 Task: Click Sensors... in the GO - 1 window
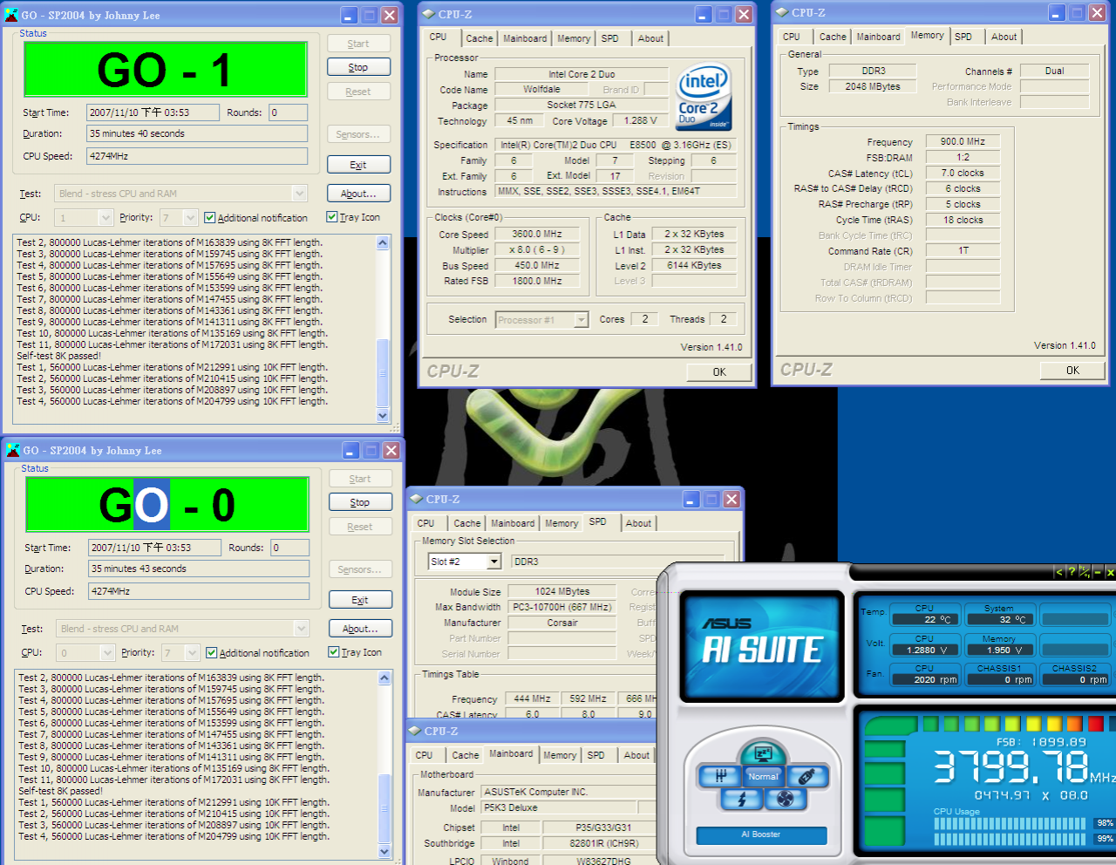coord(358,134)
